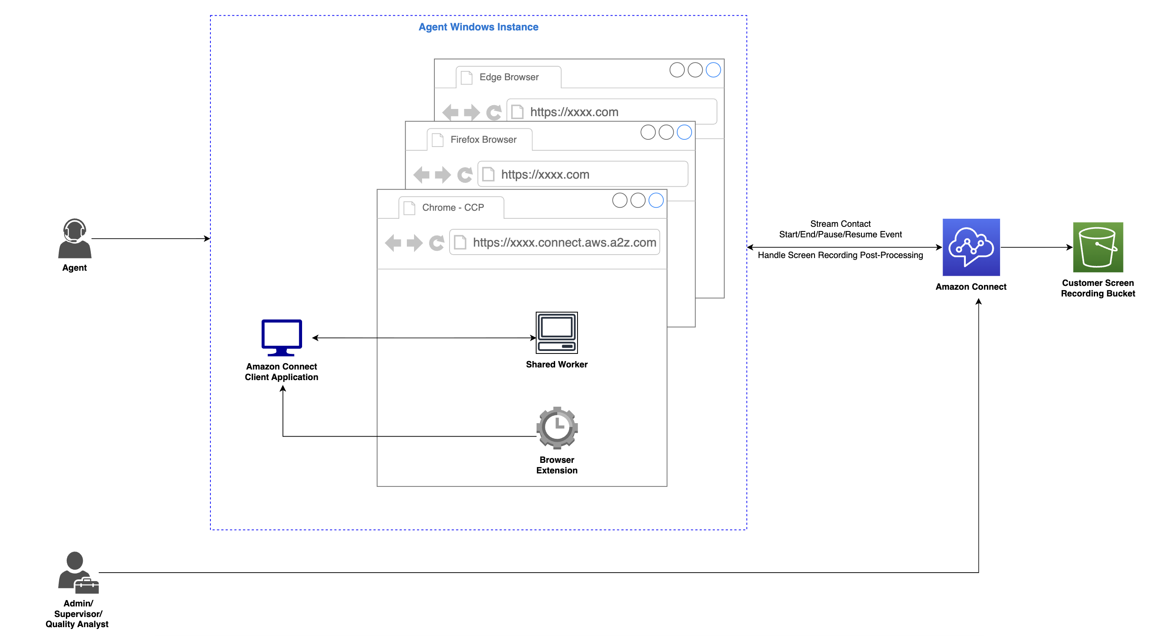Click blue circle control in Edge Browser window
Viewport: 1150px width, 636px height.
[x=714, y=70]
